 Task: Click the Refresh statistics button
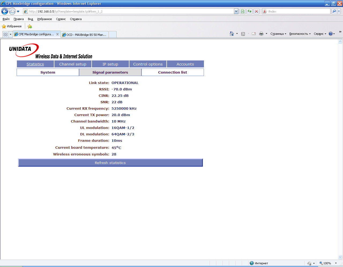tap(110, 163)
